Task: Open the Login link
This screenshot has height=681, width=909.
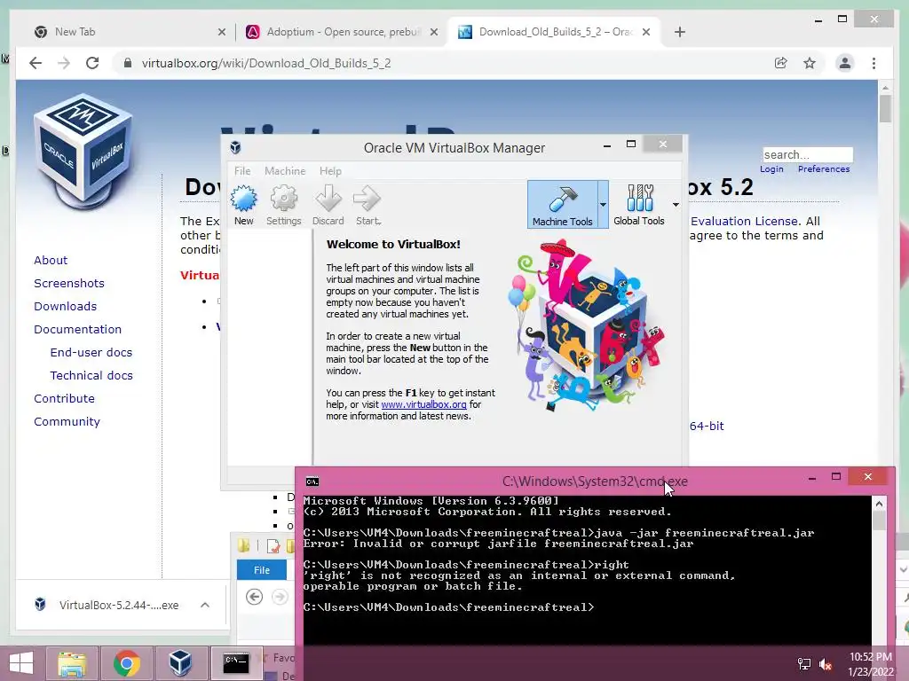Action: [771, 169]
